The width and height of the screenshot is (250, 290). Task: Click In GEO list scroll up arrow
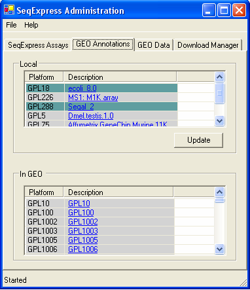coord(219,192)
